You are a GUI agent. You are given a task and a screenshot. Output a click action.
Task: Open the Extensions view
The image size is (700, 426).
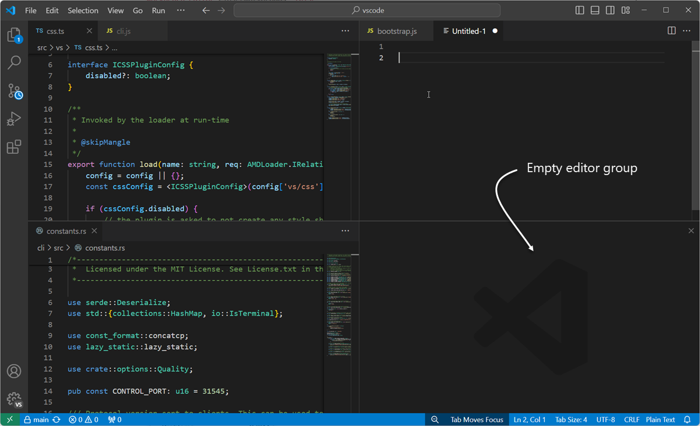(x=14, y=147)
